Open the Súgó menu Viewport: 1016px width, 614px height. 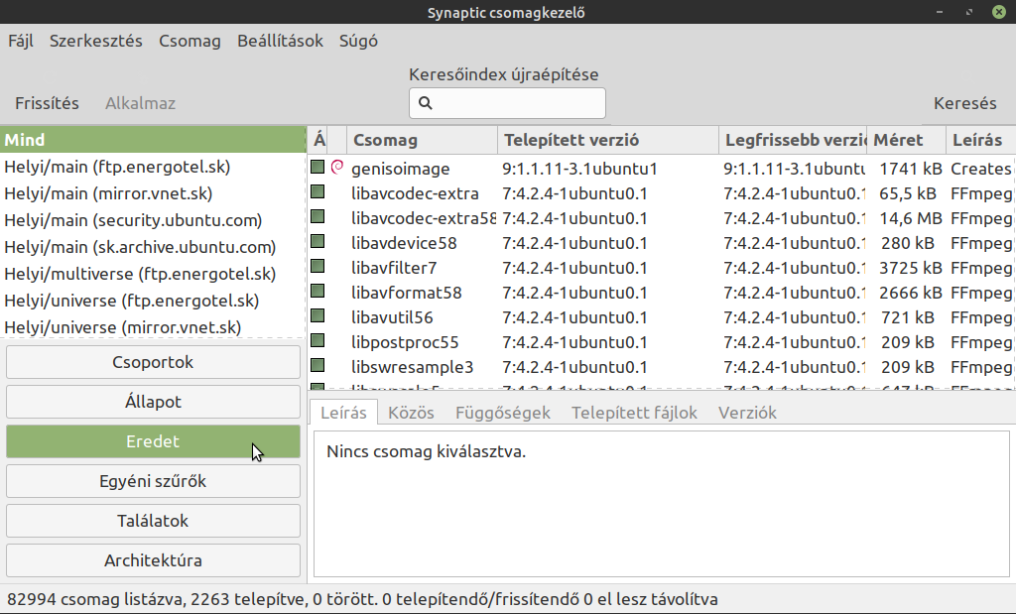tap(358, 41)
